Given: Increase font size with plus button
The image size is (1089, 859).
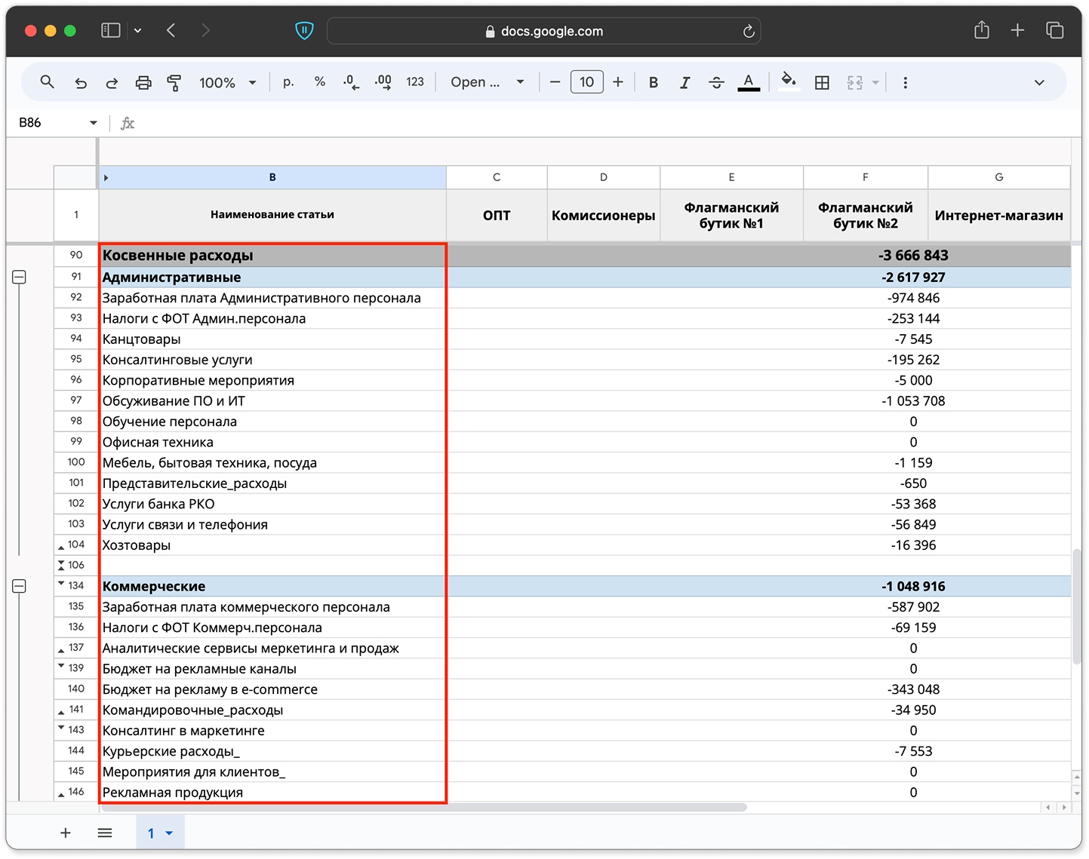Looking at the screenshot, I should coord(618,82).
